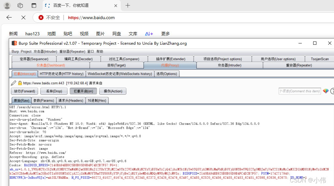This screenshot has height=186, width=334.
Task: Click the Host: www.baidu.com header line
Action: [x=27, y=111]
